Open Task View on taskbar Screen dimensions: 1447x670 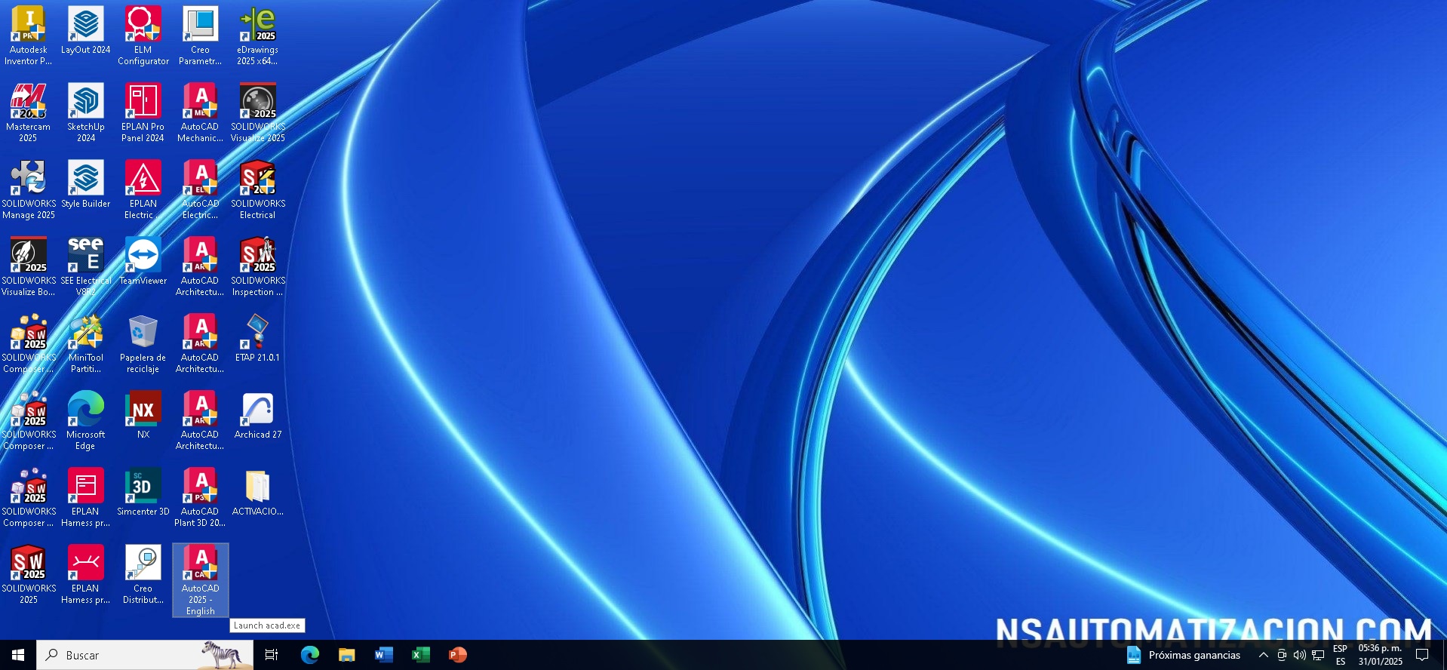272,655
